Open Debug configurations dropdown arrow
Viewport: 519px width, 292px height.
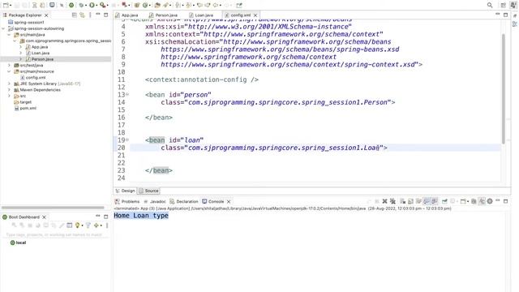point(85,6)
